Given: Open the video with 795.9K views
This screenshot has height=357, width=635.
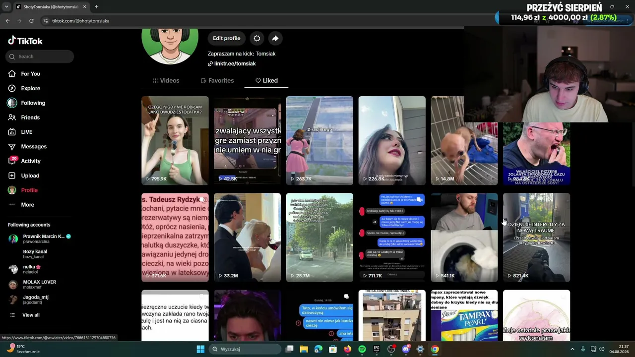Looking at the screenshot, I should (x=175, y=140).
